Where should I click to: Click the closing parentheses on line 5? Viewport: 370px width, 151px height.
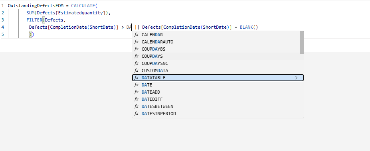(32, 34)
